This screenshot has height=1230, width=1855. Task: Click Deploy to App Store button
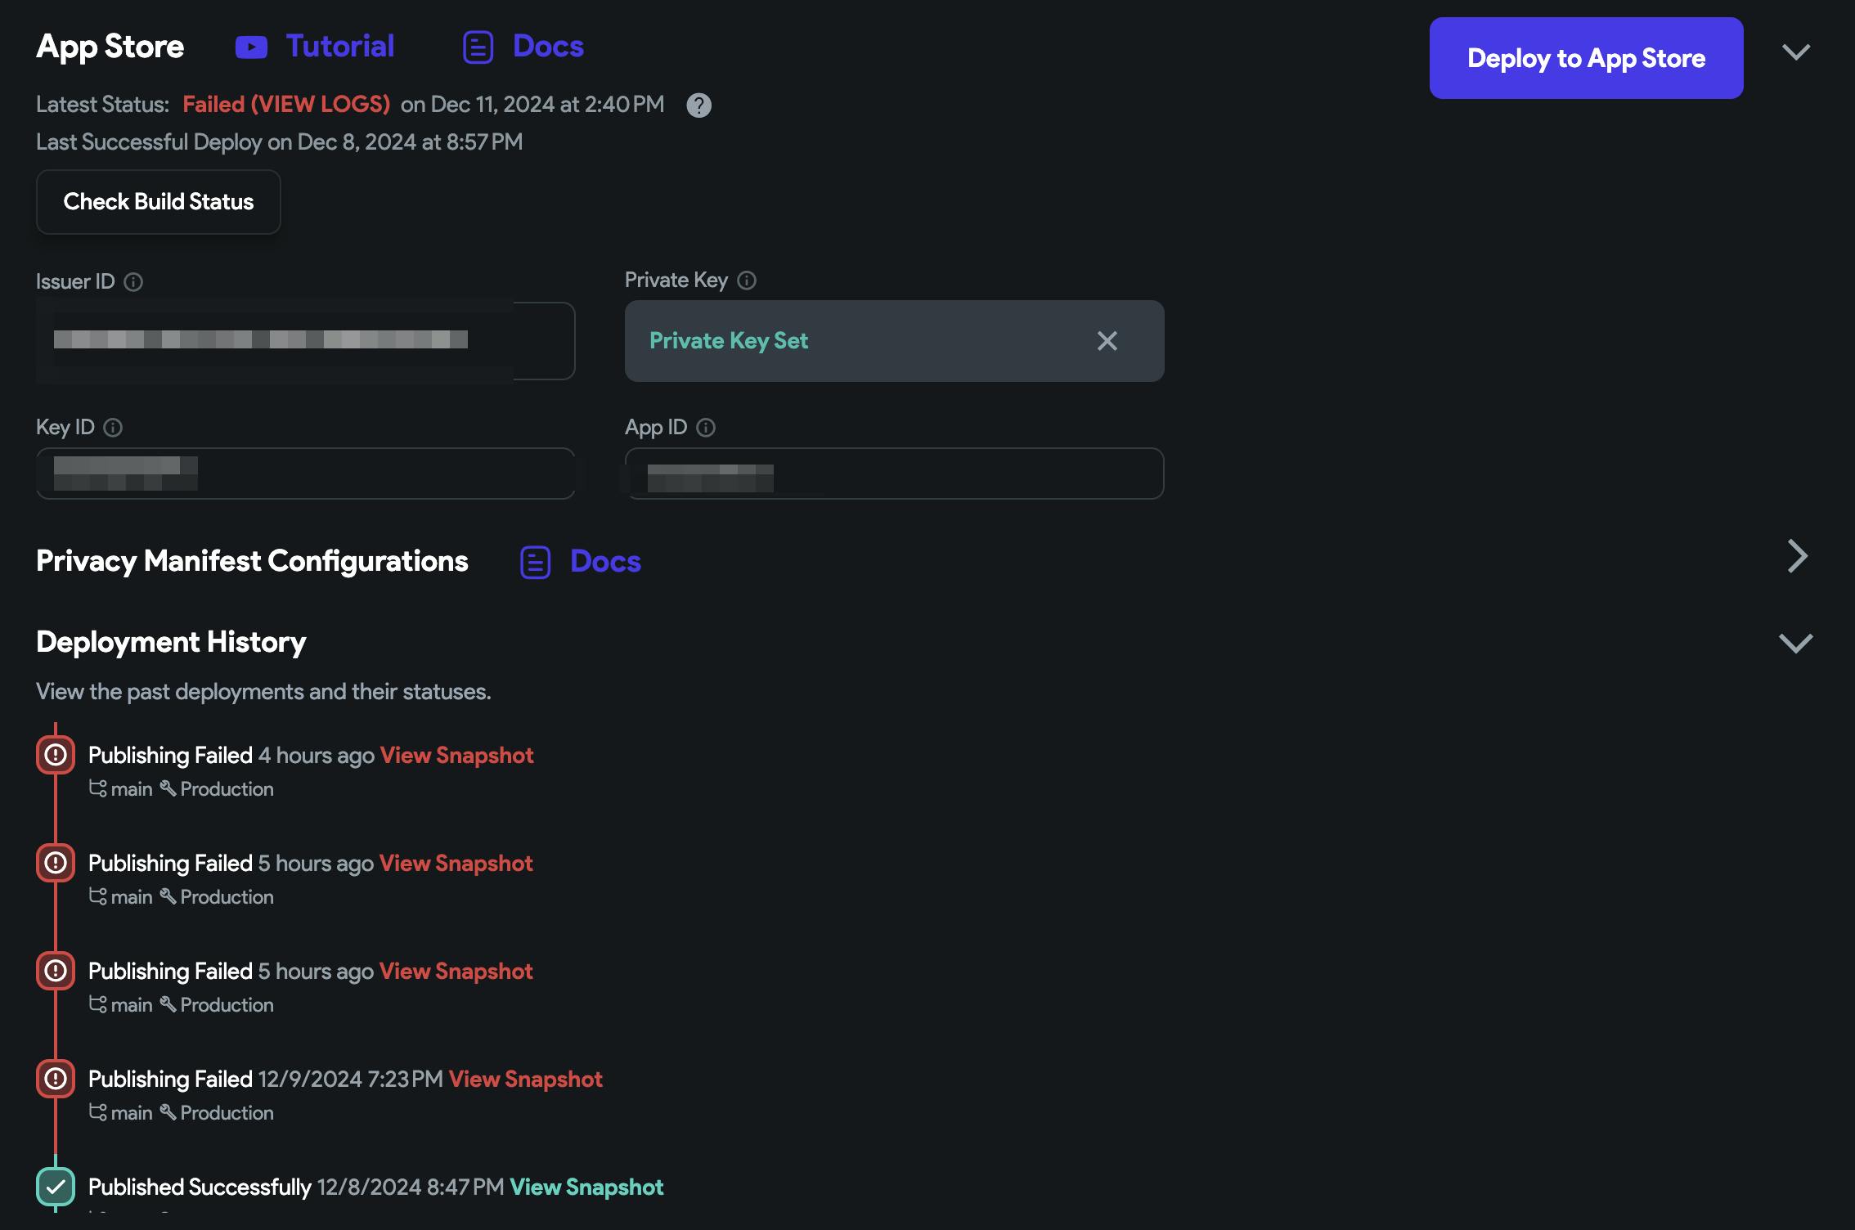coord(1586,58)
